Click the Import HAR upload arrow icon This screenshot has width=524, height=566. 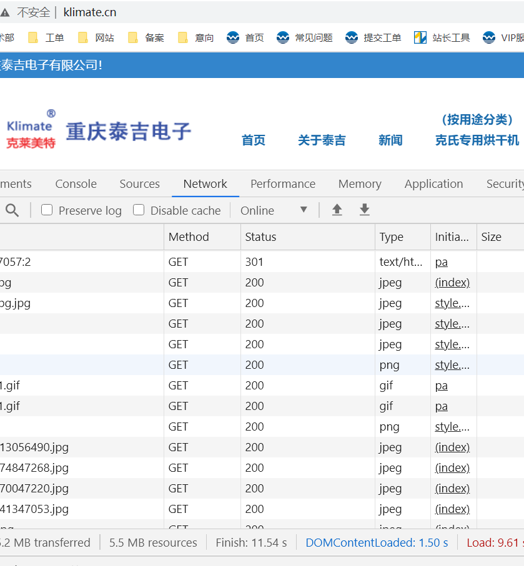tap(337, 210)
